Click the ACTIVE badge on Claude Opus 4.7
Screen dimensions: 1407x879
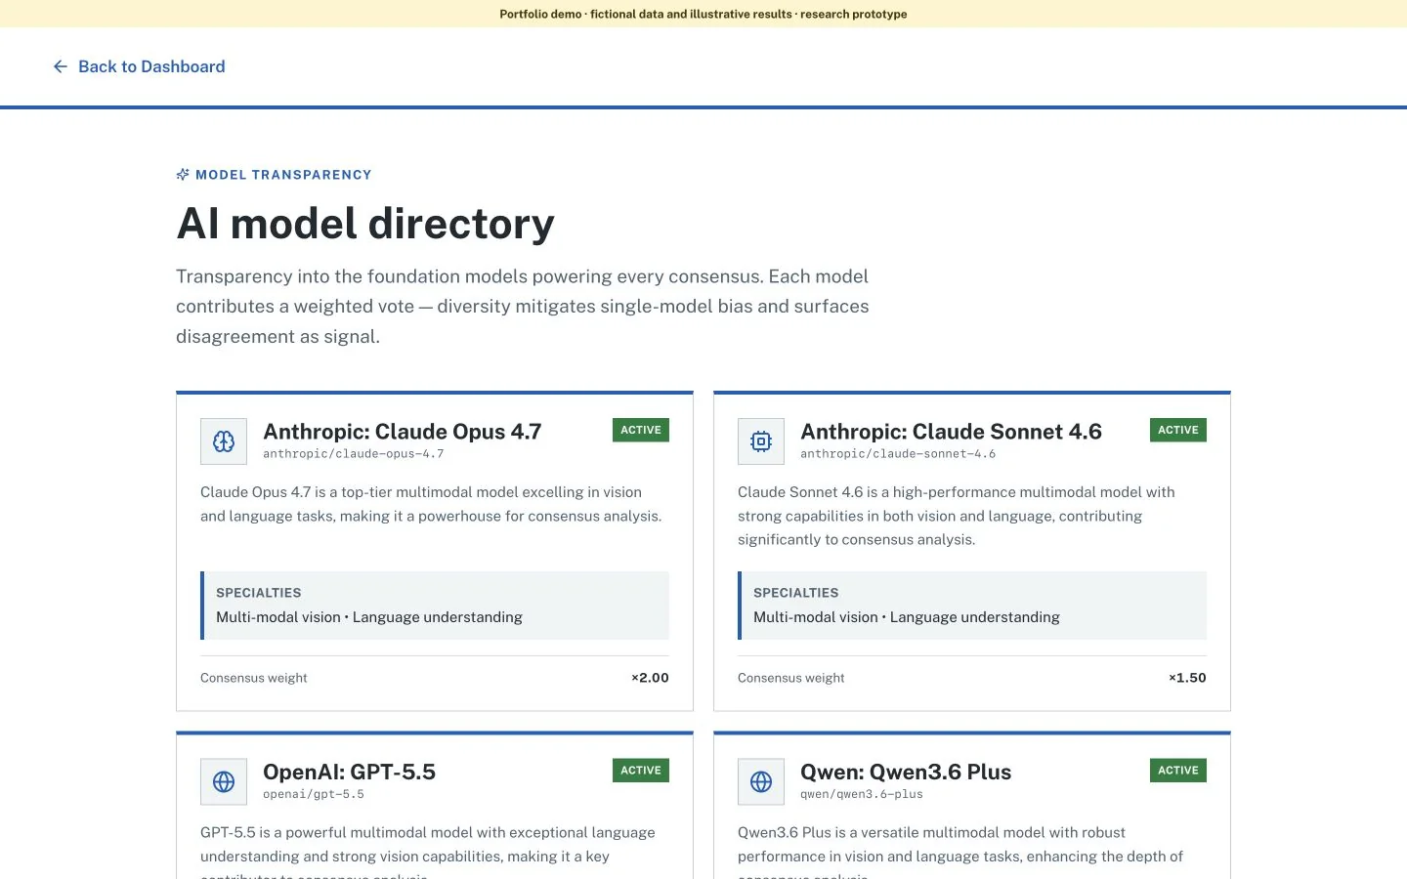pyautogui.click(x=641, y=430)
